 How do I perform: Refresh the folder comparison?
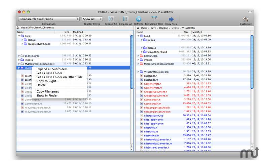(139, 19)
